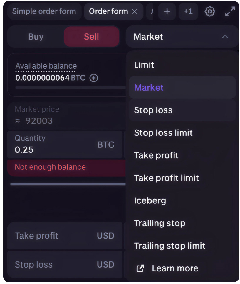Choose Trailing stop limit option
Image resolution: width=240 pixels, height=284 pixels.
tap(169, 246)
